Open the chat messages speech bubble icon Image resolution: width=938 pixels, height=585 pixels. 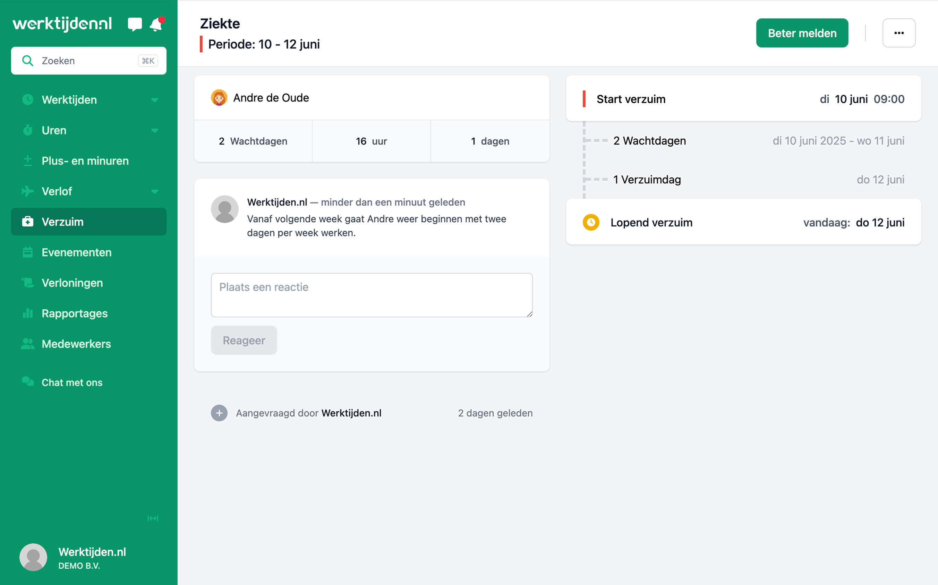click(x=134, y=24)
